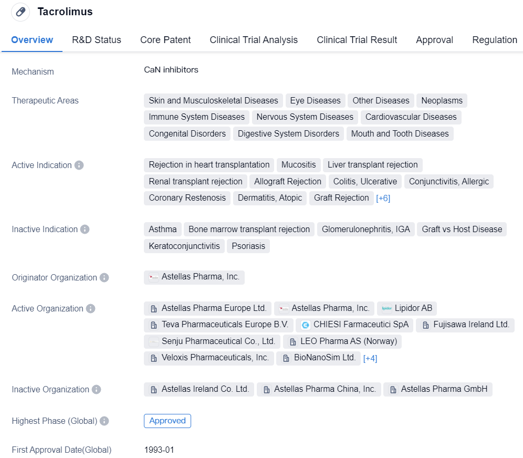
Task: Click info icon beside Inactive Indication
Action: pyautogui.click(x=85, y=230)
